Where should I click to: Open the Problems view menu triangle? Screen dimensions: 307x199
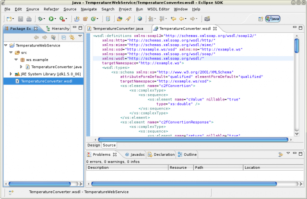click(288, 153)
